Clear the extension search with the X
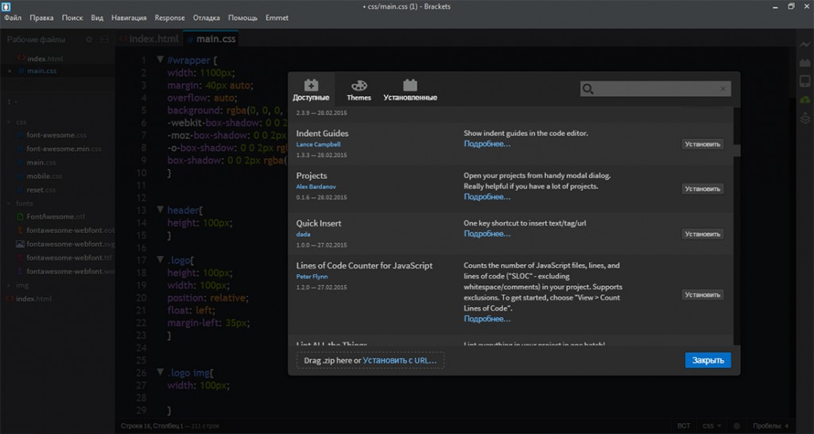The image size is (814, 434). pyautogui.click(x=723, y=89)
